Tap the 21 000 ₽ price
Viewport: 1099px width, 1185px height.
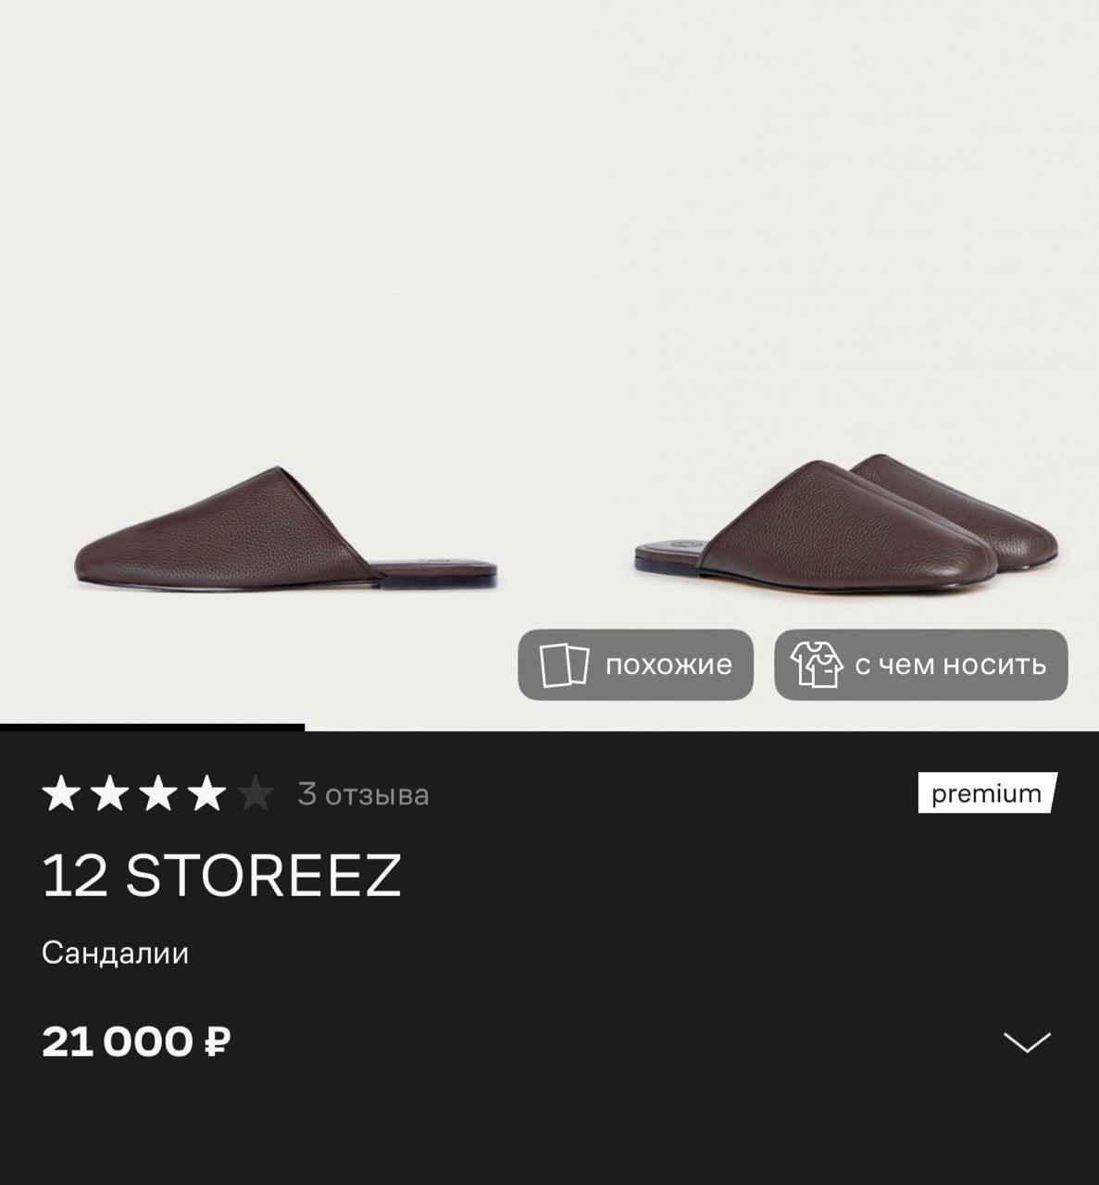coord(136,1042)
